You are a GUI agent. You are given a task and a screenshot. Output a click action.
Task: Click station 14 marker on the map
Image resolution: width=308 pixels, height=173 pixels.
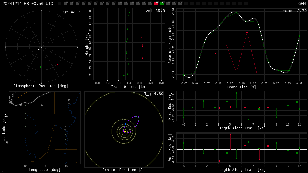coord(65,129)
